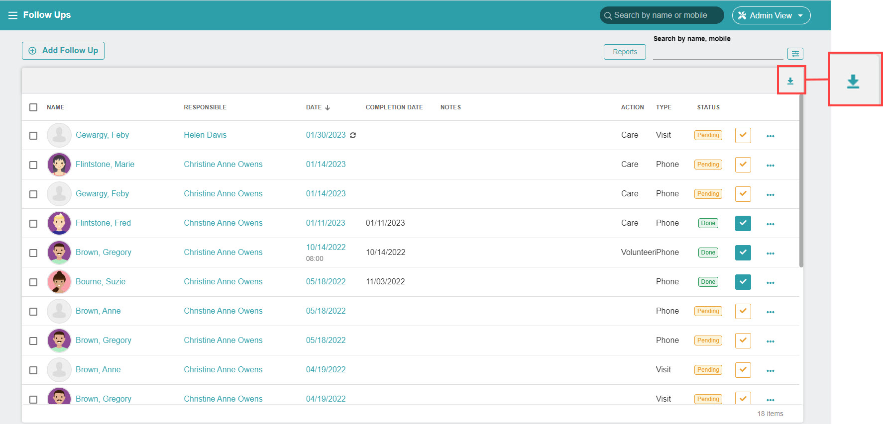The image size is (883, 424).
Task: Open the Reports button
Action: [624, 52]
